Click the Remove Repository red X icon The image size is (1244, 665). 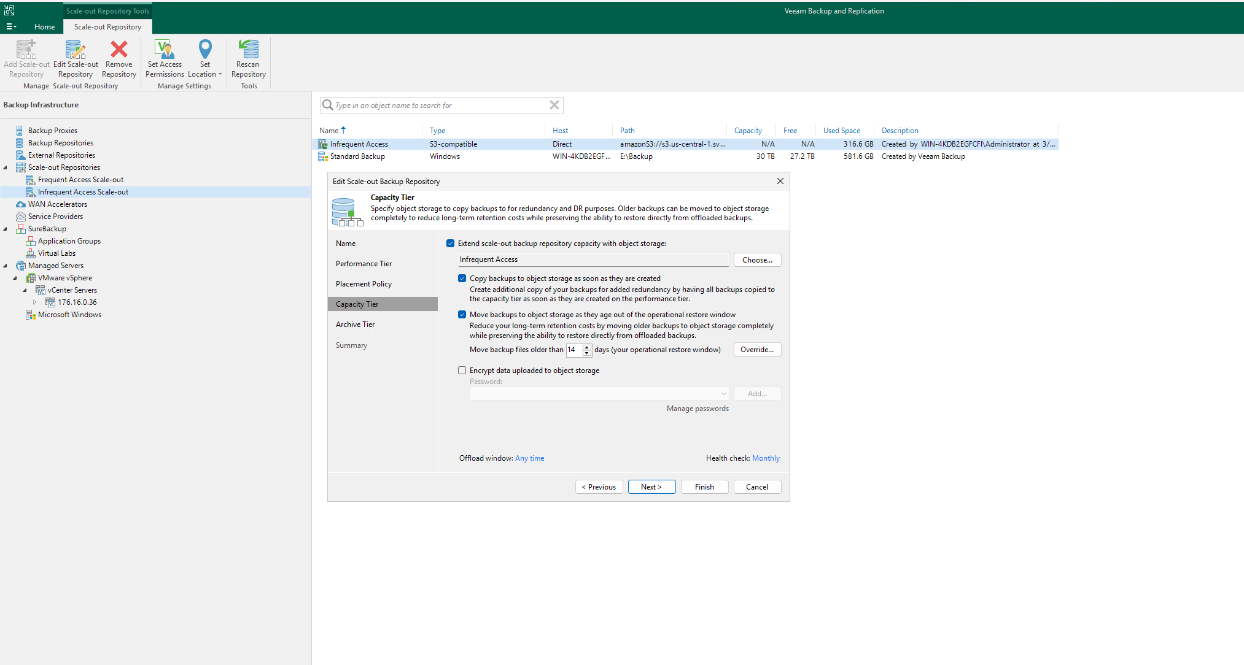119,49
